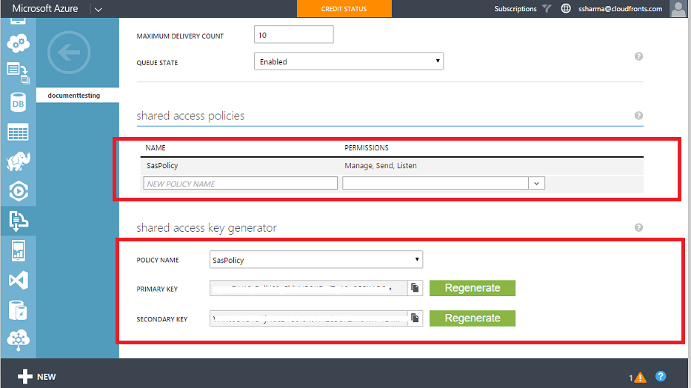Expand the Queue State dropdown
This screenshot has height=388, width=691.
pos(348,61)
